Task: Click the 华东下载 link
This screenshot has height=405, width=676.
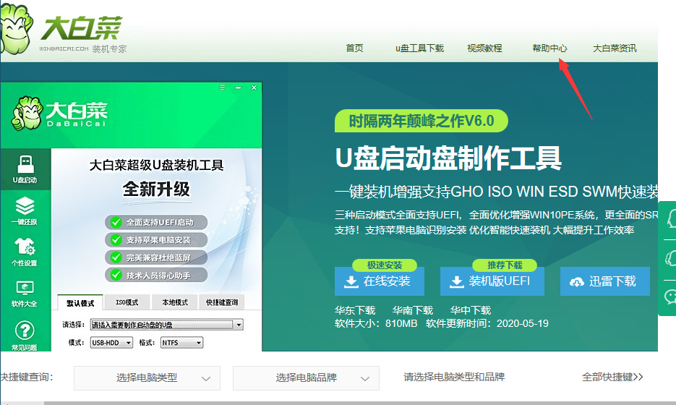Action: pyautogui.click(x=355, y=310)
